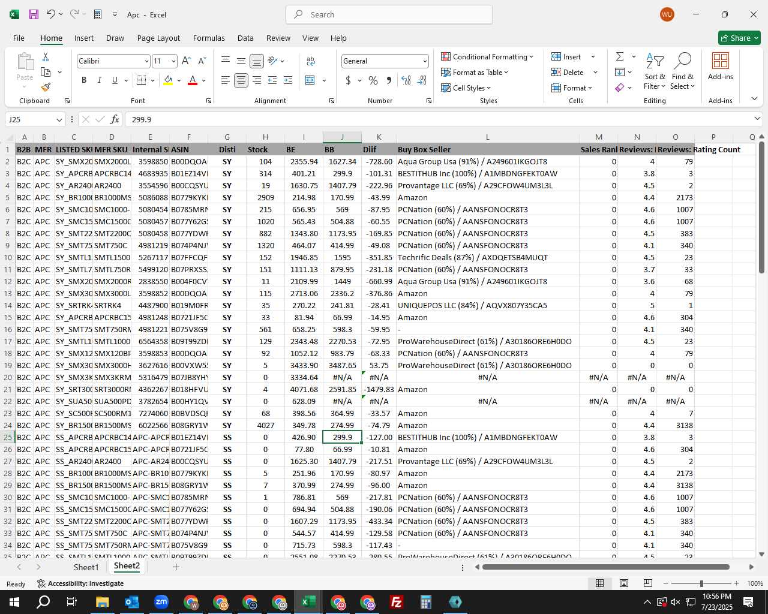Screen dimensions: 768x614
Task: Toggle Wrap Text
Action: click(311, 61)
